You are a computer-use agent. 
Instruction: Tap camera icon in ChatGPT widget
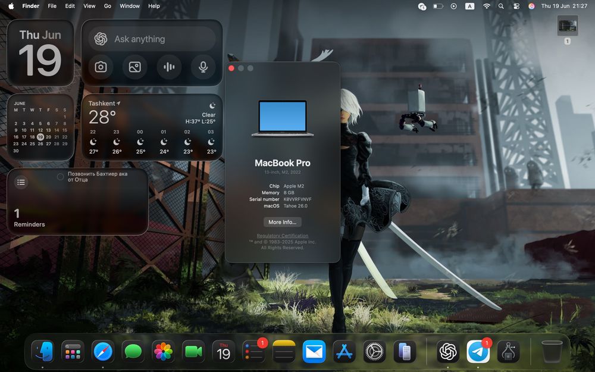pos(101,67)
